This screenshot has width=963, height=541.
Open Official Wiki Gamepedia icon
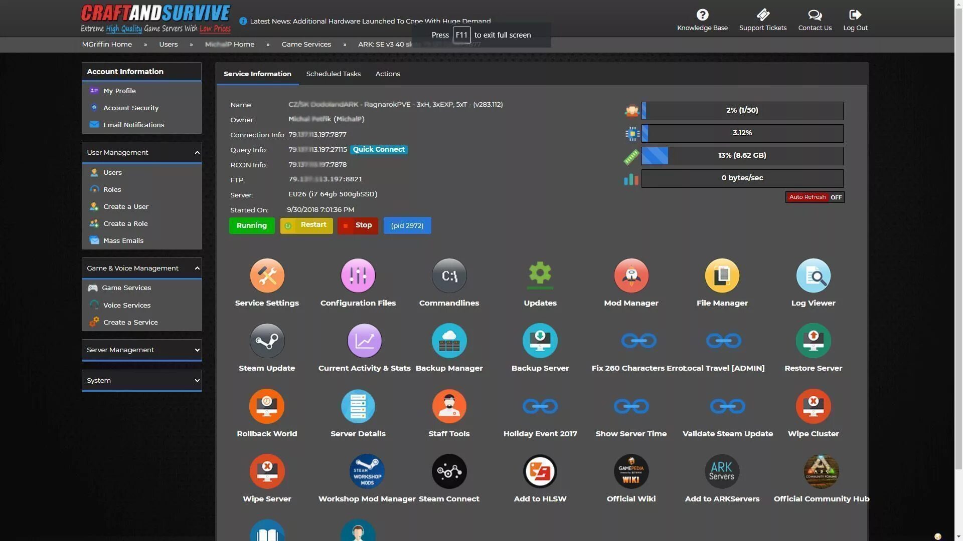click(x=631, y=471)
